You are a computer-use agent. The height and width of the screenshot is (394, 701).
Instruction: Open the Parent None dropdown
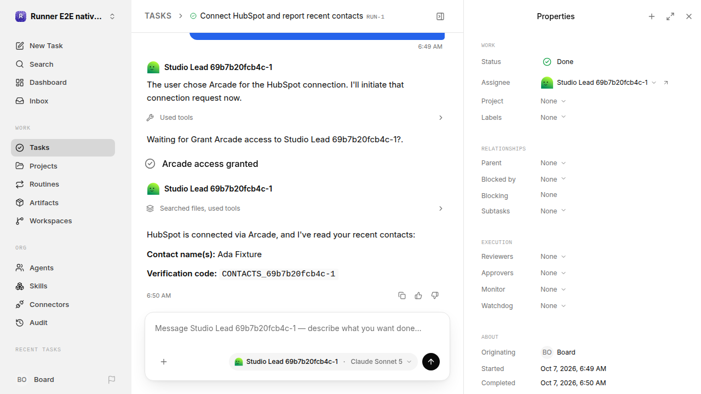point(553,163)
